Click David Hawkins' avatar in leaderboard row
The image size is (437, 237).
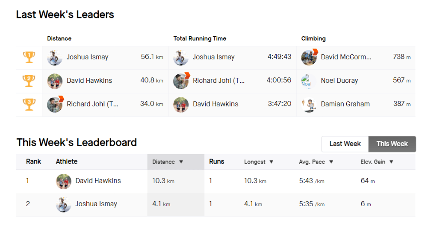click(x=64, y=181)
